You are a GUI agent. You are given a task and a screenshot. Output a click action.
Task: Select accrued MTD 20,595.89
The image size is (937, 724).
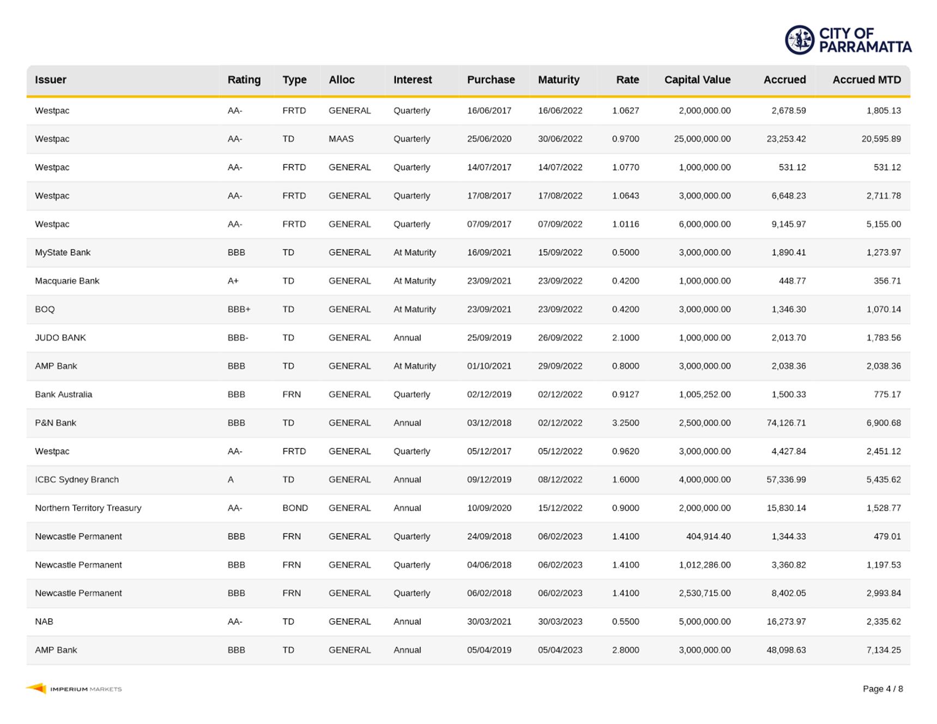click(x=881, y=139)
